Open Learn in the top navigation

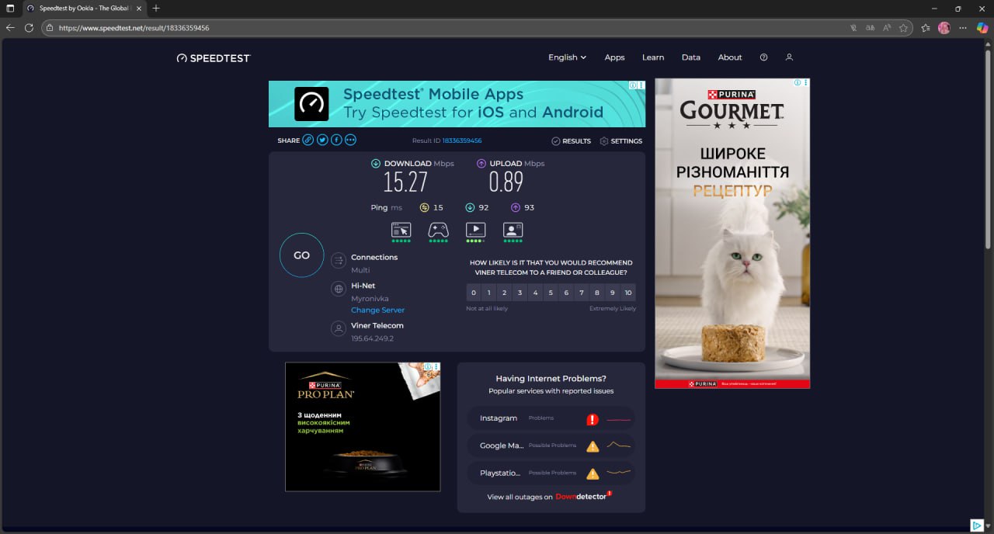coord(653,57)
